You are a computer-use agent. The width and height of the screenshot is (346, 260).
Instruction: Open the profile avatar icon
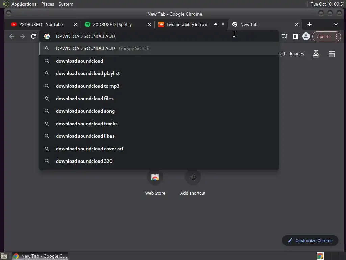click(306, 36)
